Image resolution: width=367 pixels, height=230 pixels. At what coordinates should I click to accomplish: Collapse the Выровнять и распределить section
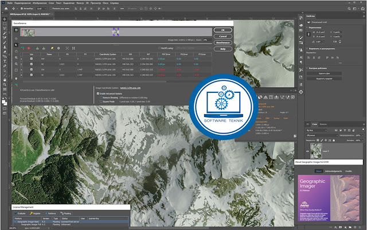[307, 49]
